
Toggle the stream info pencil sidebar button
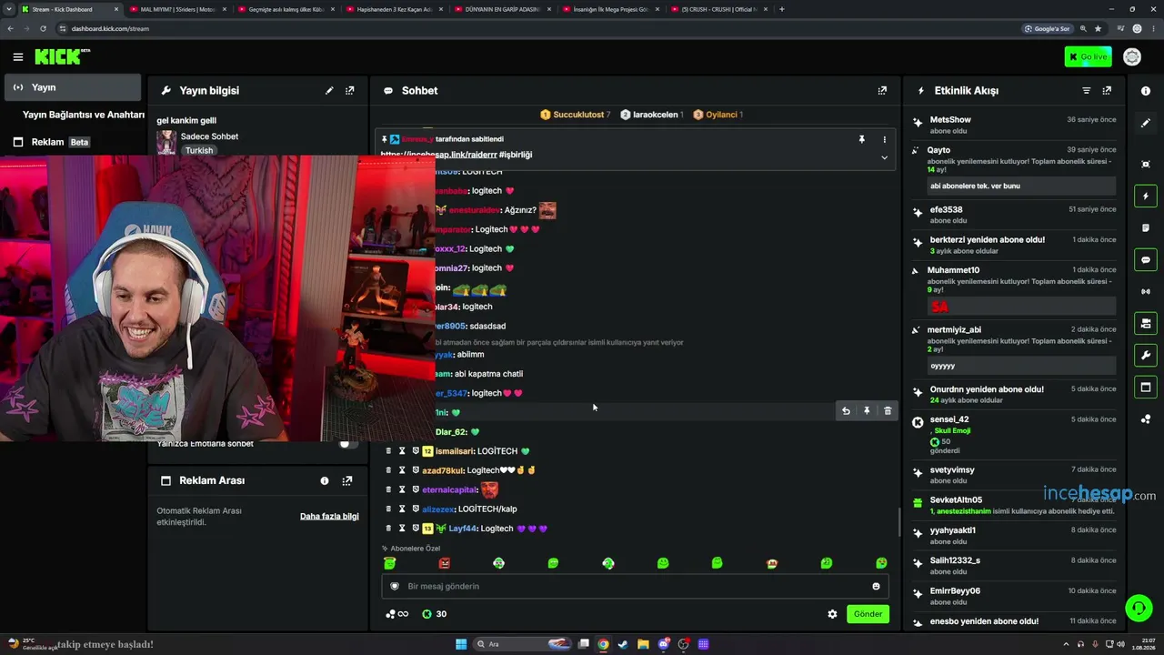1146,123
